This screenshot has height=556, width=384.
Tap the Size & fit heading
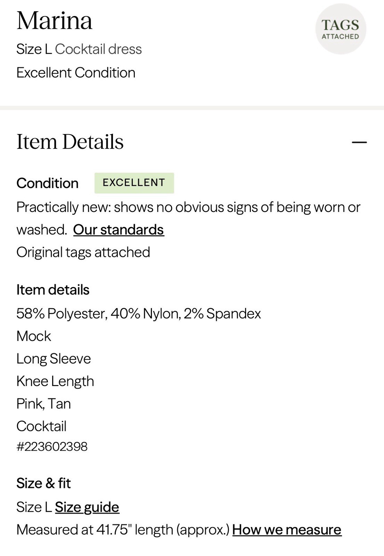point(43,483)
